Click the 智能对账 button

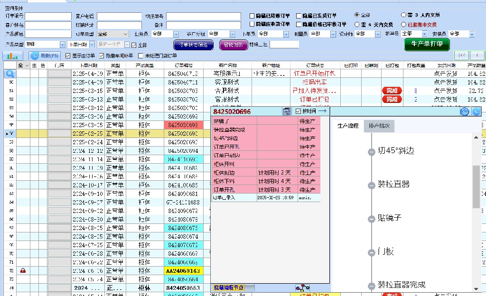[234, 45]
